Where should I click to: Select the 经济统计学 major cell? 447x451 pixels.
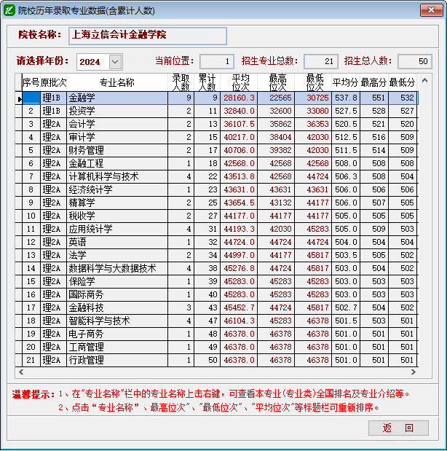[117, 190]
